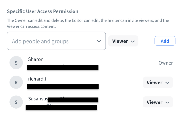Select the Susansus user name
Screen dimensions: 178x118
tap(38, 99)
